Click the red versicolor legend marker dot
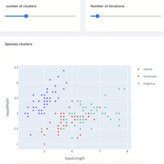This screenshot has width=164, height=164. click(138, 76)
